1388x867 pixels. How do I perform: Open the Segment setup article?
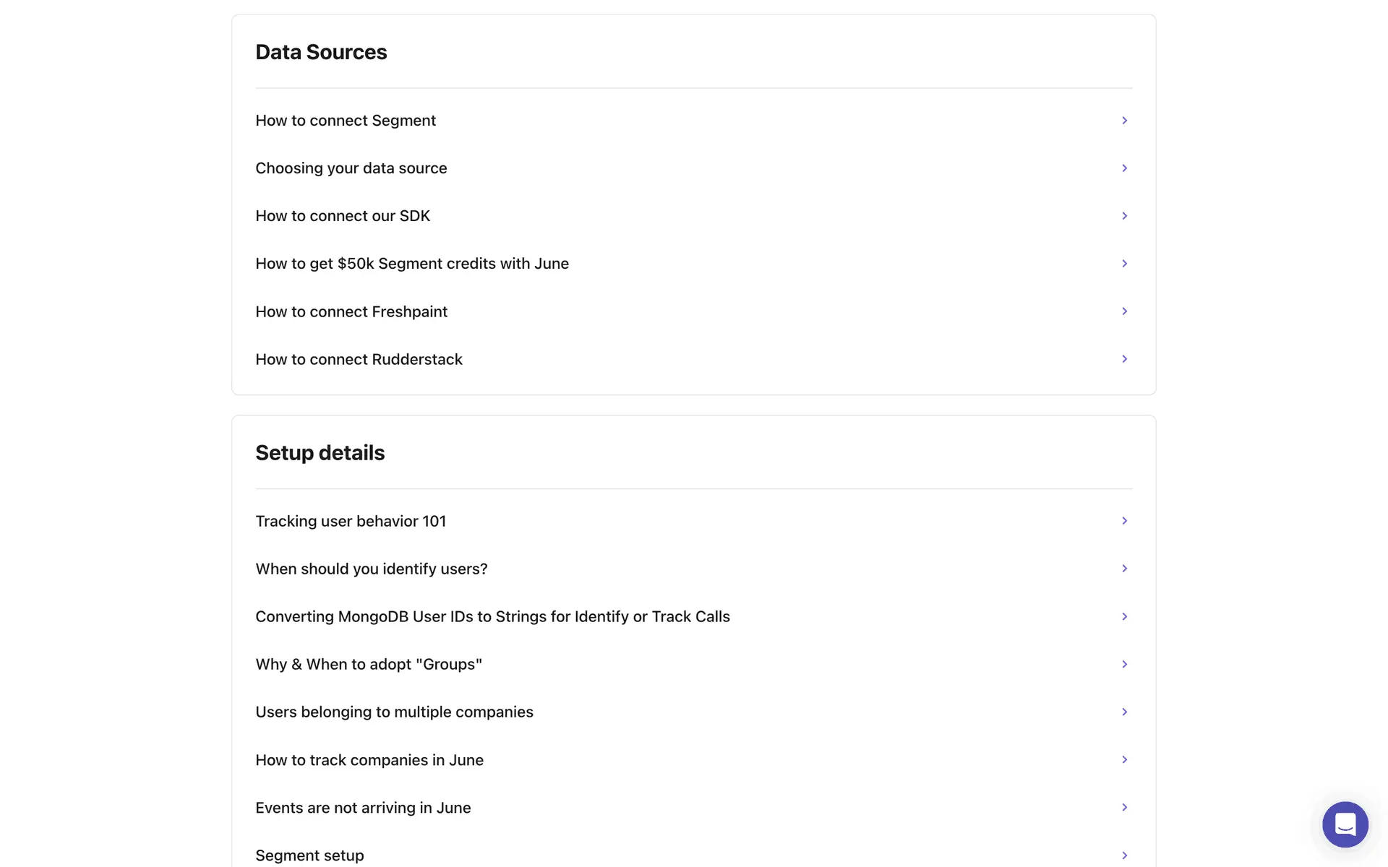click(x=309, y=855)
